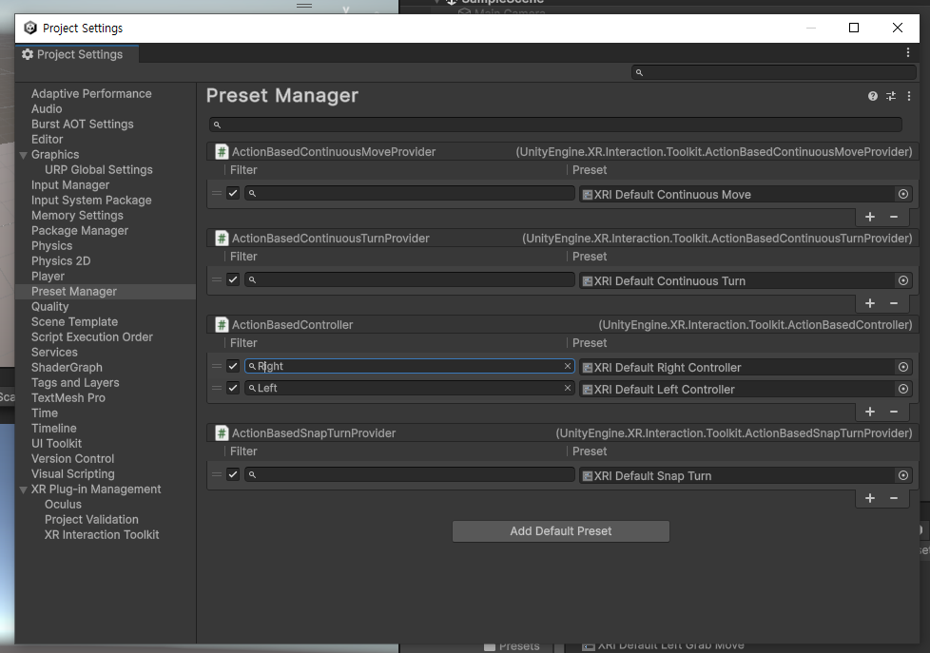Open XR Interaction Toolkit settings
930x653 pixels.
(102, 535)
